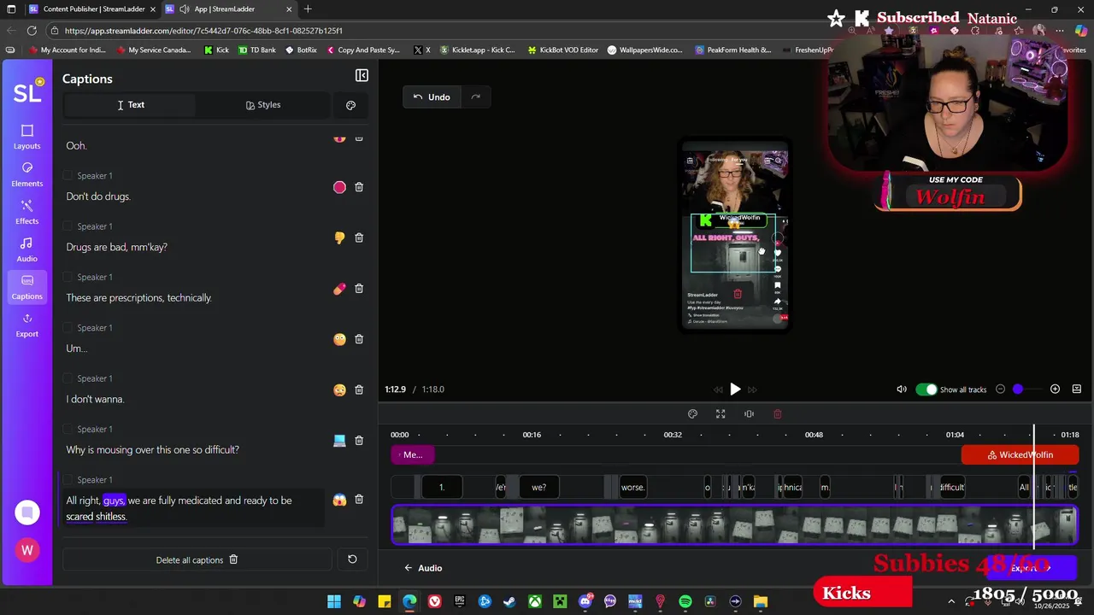The height and width of the screenshot is (615, 1094).
Task: Open the Windows Start menu
Action: click(334, 602)
